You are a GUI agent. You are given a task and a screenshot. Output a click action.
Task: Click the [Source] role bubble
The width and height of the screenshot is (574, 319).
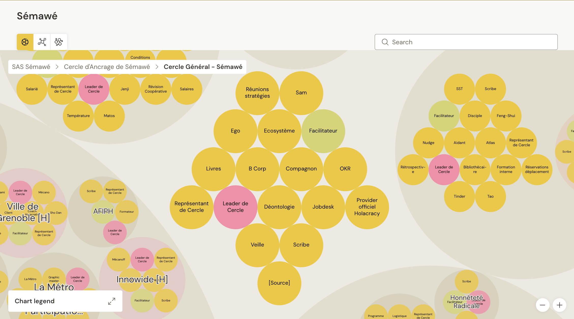pos(279,283)
